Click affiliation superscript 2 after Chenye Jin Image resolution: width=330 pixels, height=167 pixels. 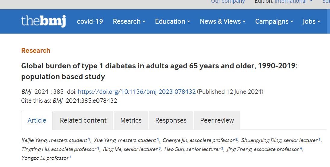237,139
